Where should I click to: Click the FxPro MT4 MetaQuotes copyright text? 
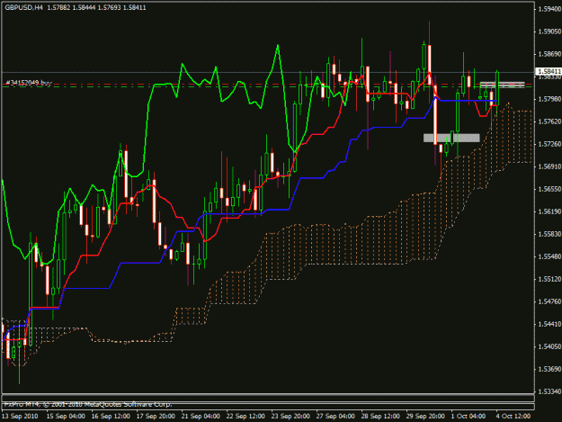[88, 404]
